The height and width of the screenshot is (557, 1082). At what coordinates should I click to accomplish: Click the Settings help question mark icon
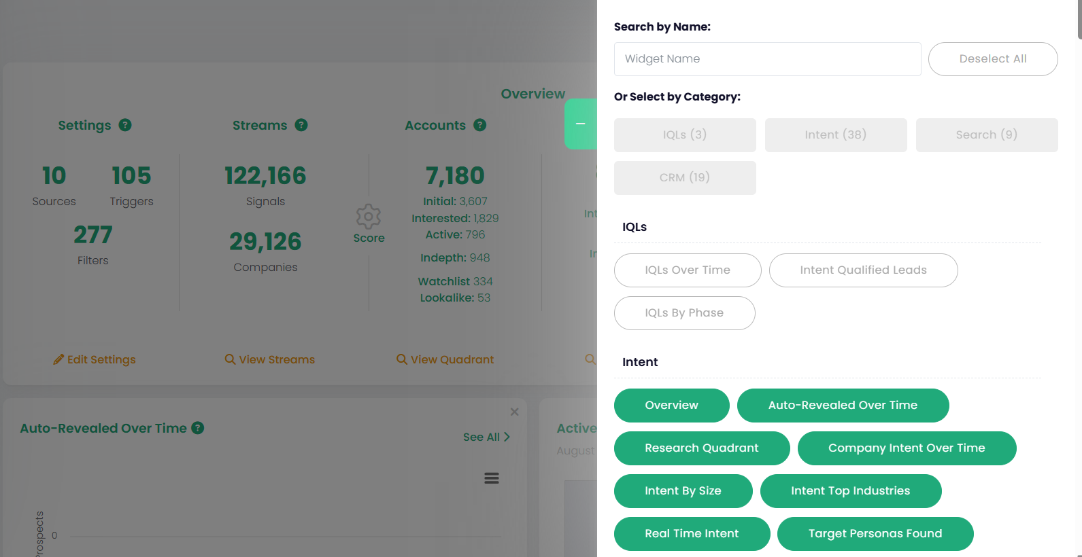pyautogui.click(x=125, y=125)
